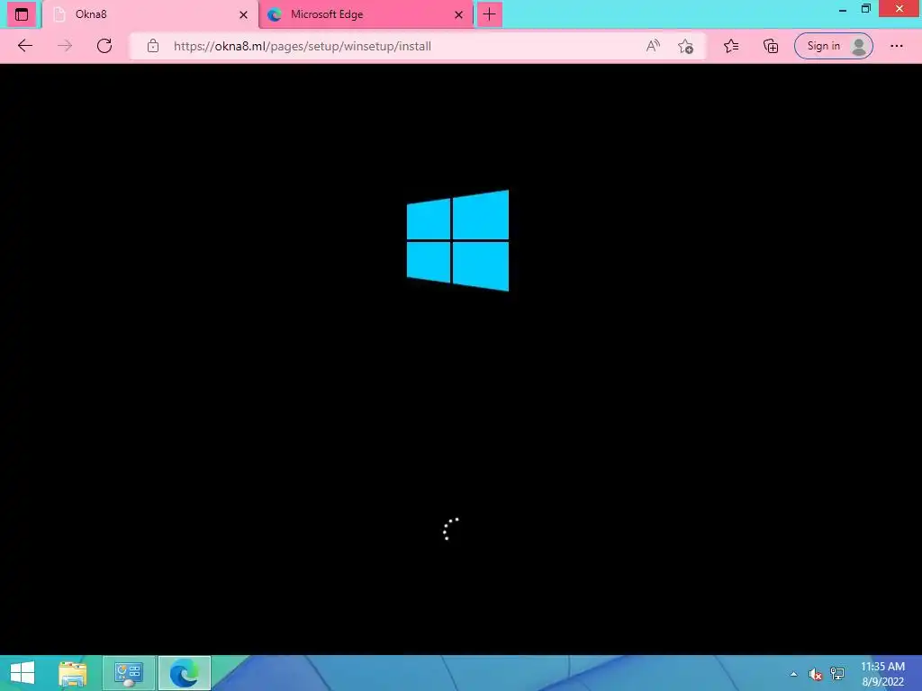View site information lock icon
This screenshot has height=691, width=922.
point(153,46)
